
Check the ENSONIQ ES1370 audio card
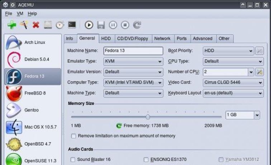tap(146, 160)
